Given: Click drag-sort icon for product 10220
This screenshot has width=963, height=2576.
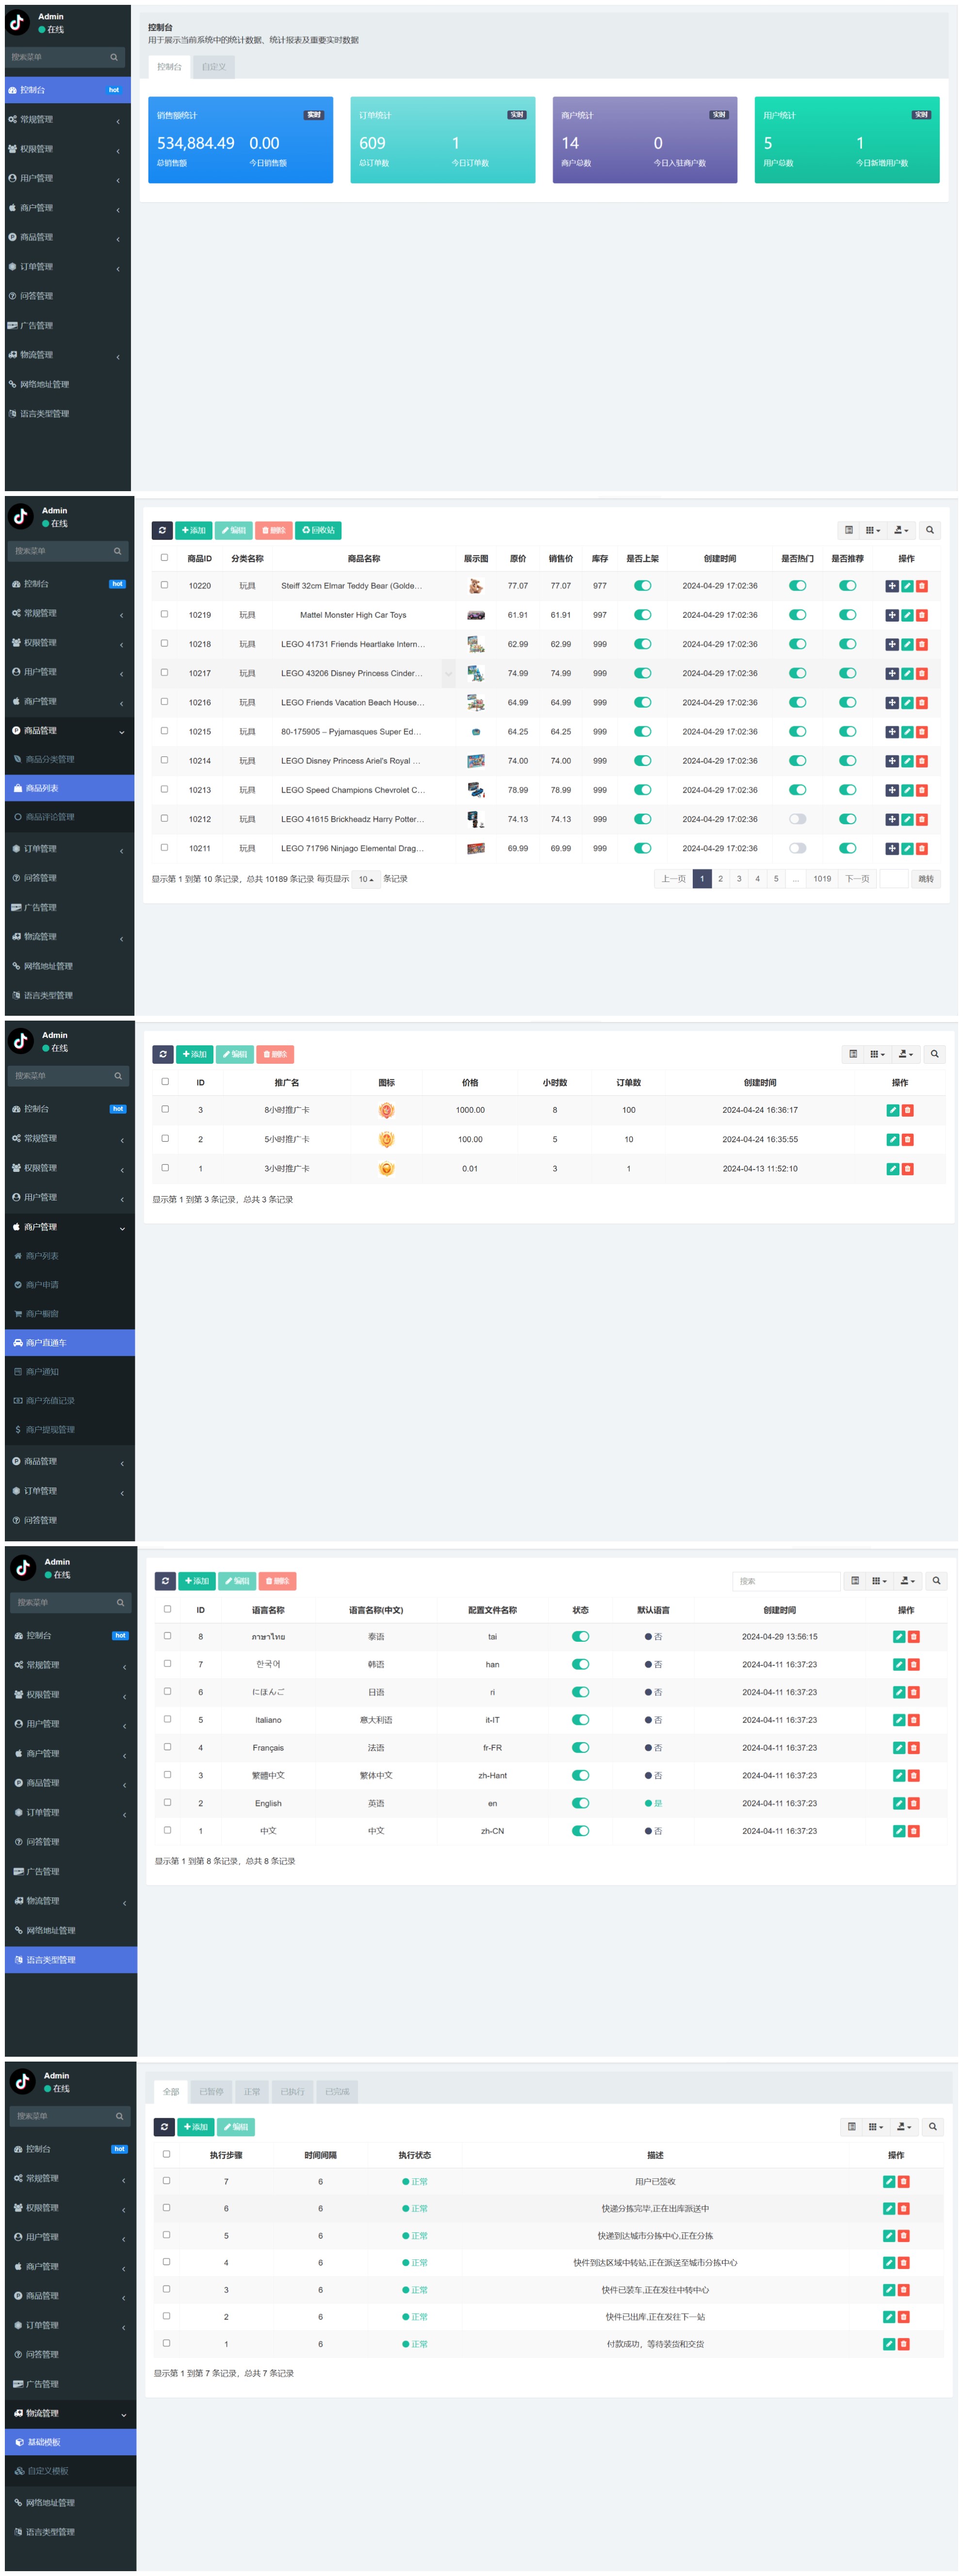Looking at the screenshot, I should (891, 586).
